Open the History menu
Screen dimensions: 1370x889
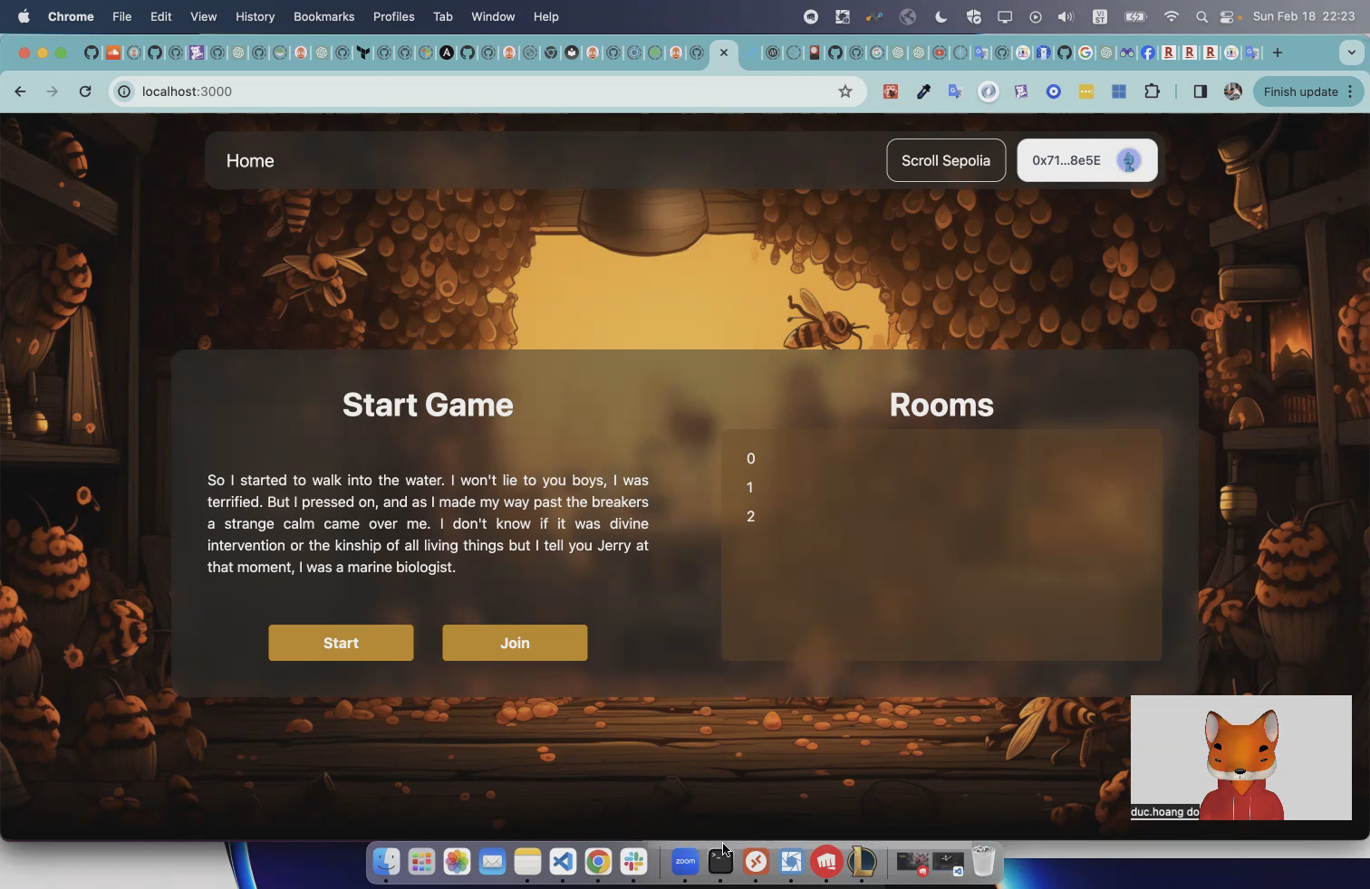[255, 16]
